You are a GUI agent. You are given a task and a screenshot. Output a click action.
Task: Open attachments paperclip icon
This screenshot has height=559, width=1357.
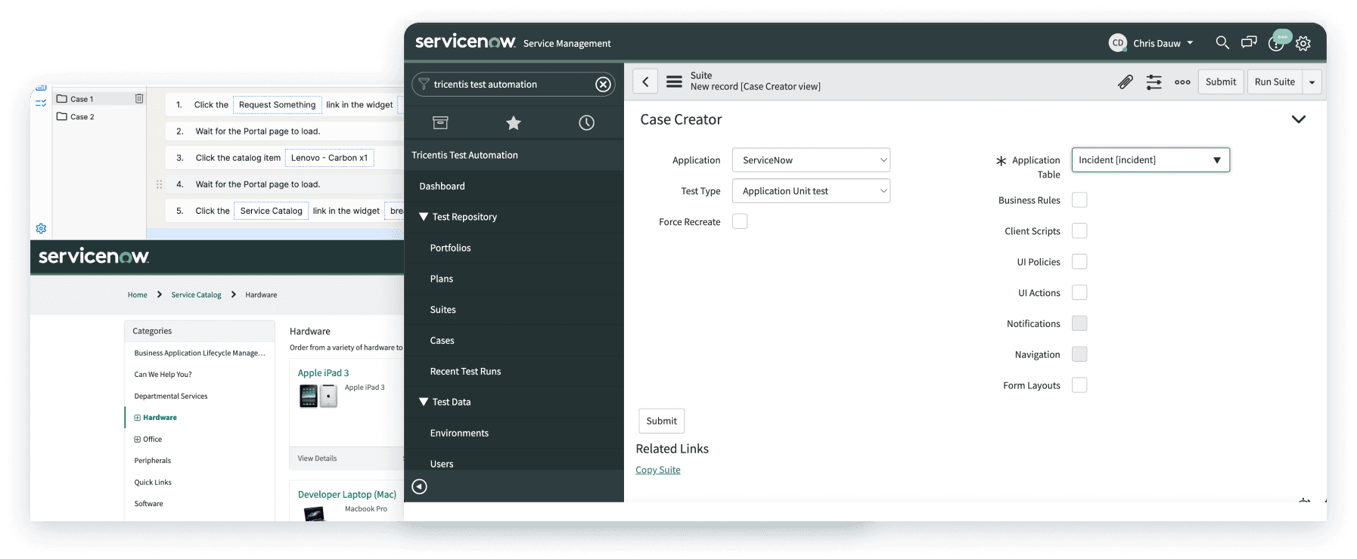tap(1126, 82)
